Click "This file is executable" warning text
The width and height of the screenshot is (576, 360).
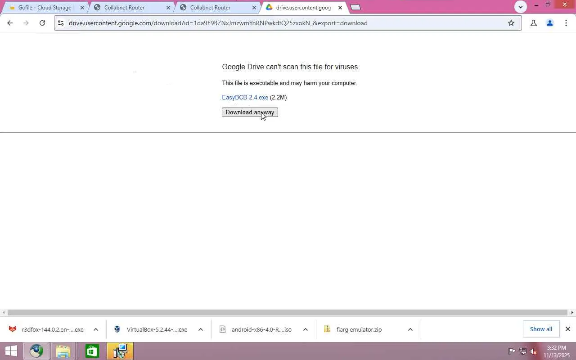coord(289,83)
